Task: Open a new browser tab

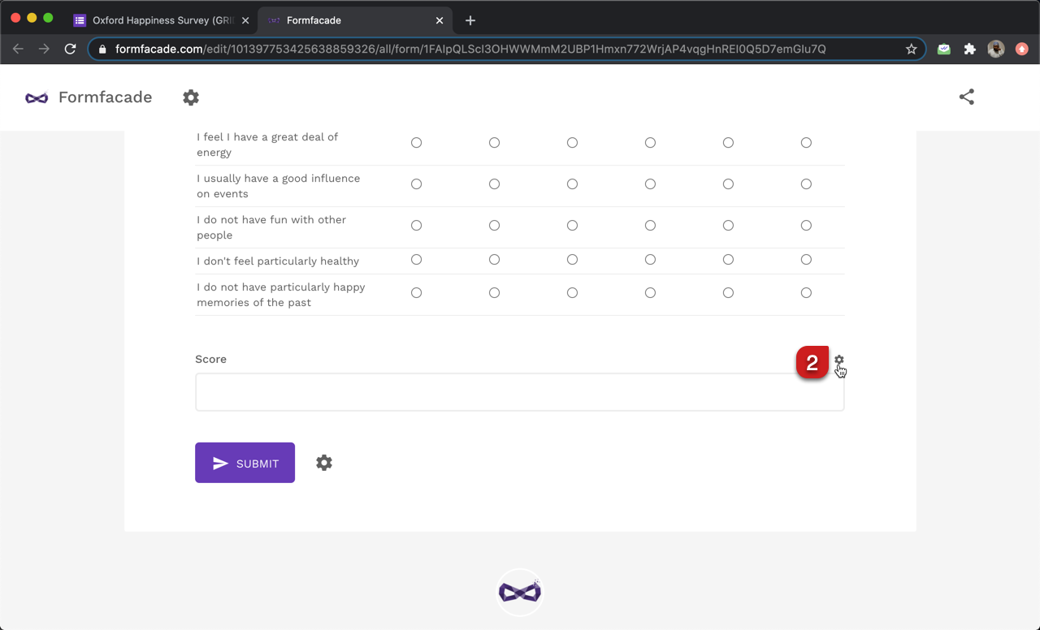Action: coord(470,20)
